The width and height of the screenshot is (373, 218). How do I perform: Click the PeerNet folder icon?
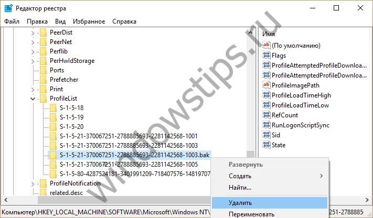pyautogui.click(x=44, y=42)
